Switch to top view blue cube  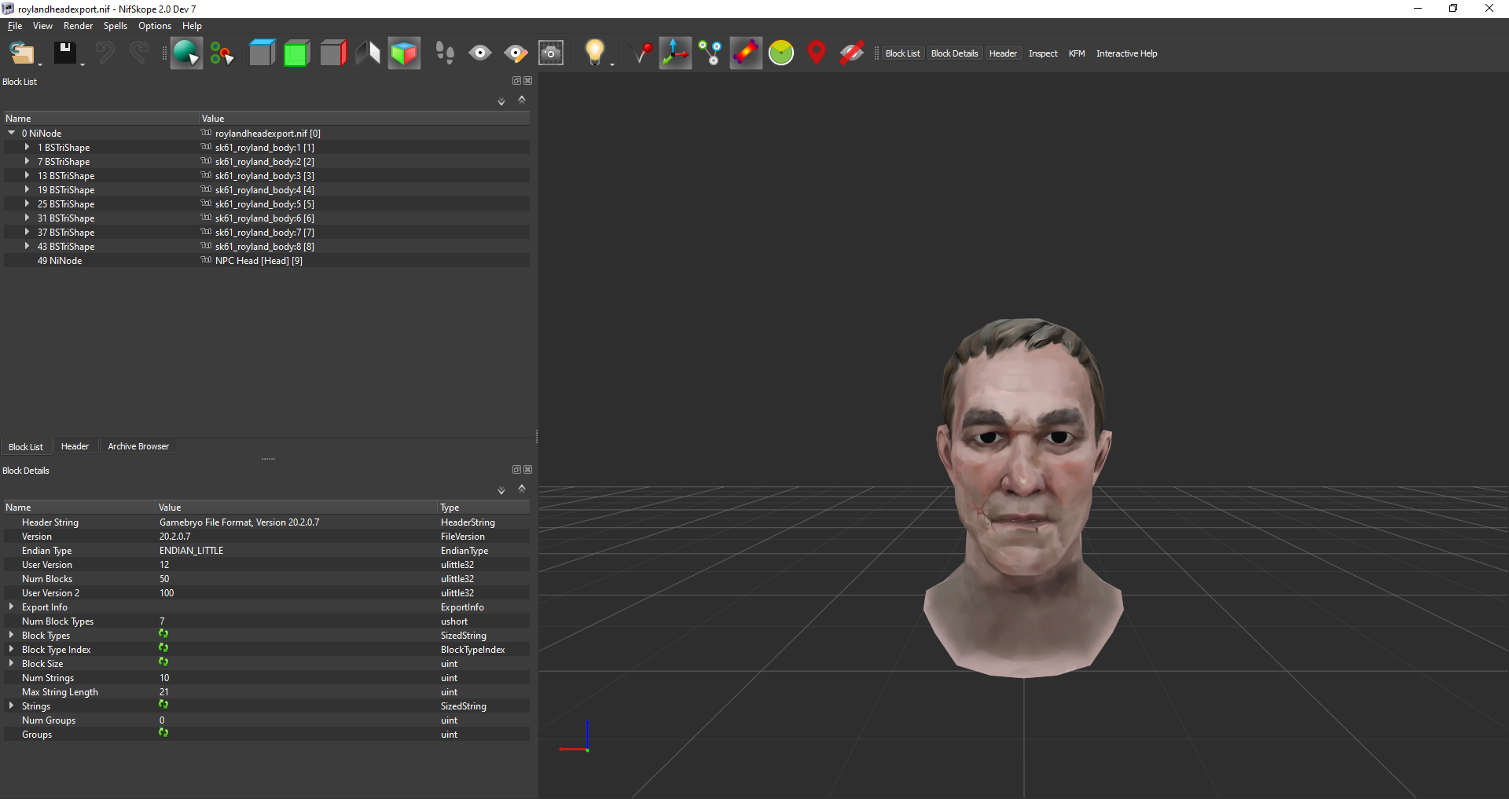coord(263,53)
